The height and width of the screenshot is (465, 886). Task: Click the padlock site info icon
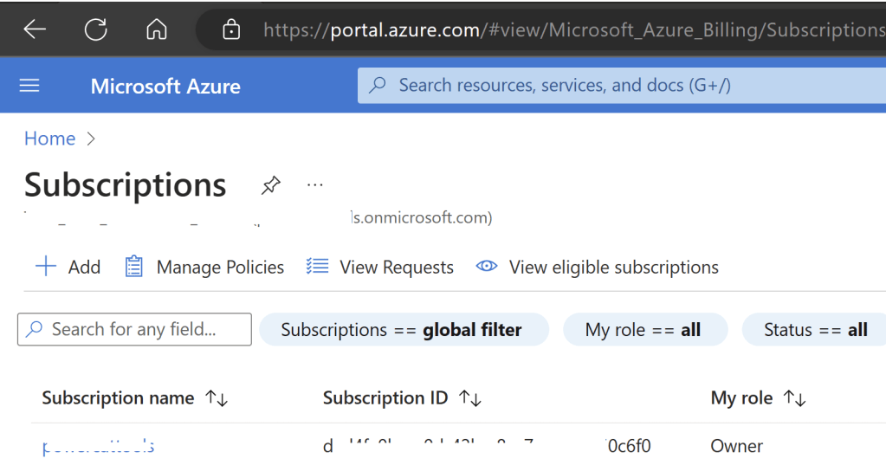pos(231,30)
